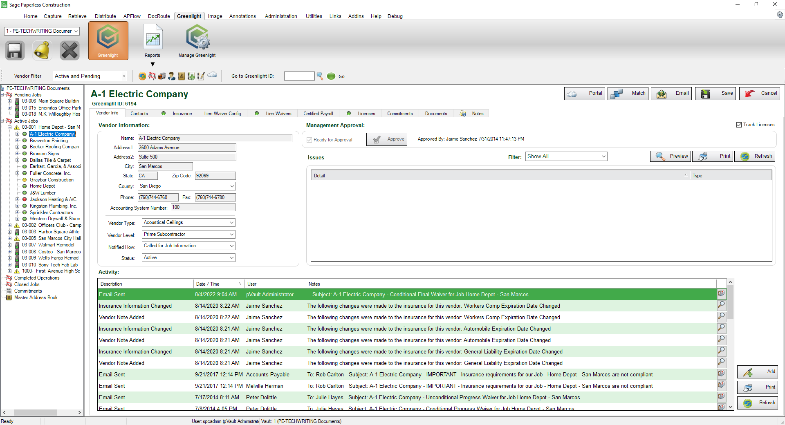Switch to the Lien Waivers tab
The width and height of the screenshot is (785, 425).
tap(274, 114)
